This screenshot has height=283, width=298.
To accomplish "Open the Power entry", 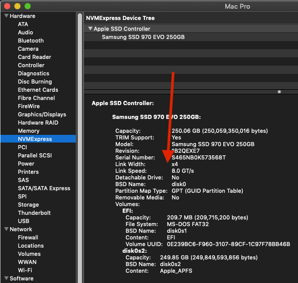I will click(26, 164).
